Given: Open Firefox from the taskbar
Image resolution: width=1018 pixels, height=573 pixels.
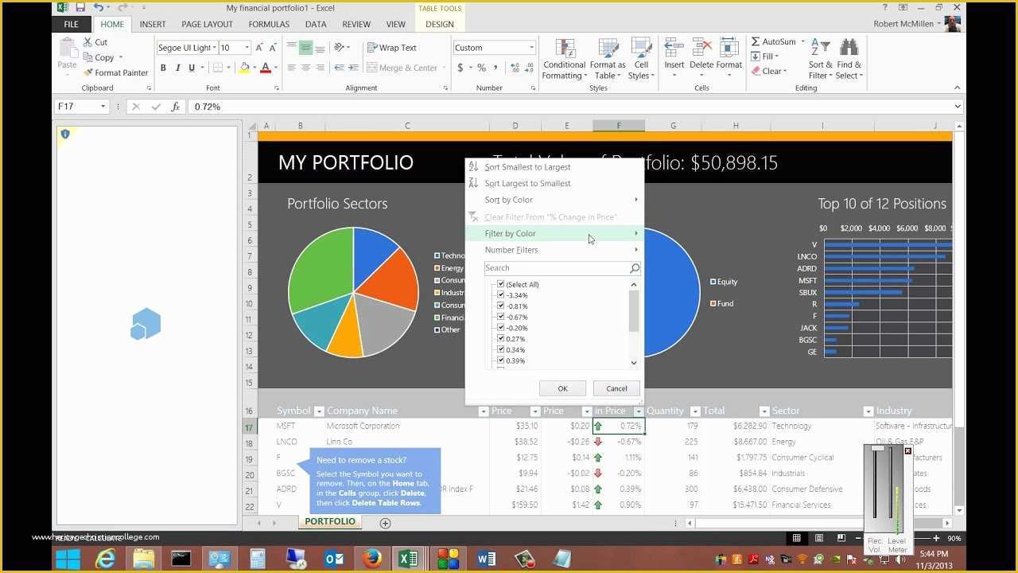Looking at the screenshot, I should [371, 559].
